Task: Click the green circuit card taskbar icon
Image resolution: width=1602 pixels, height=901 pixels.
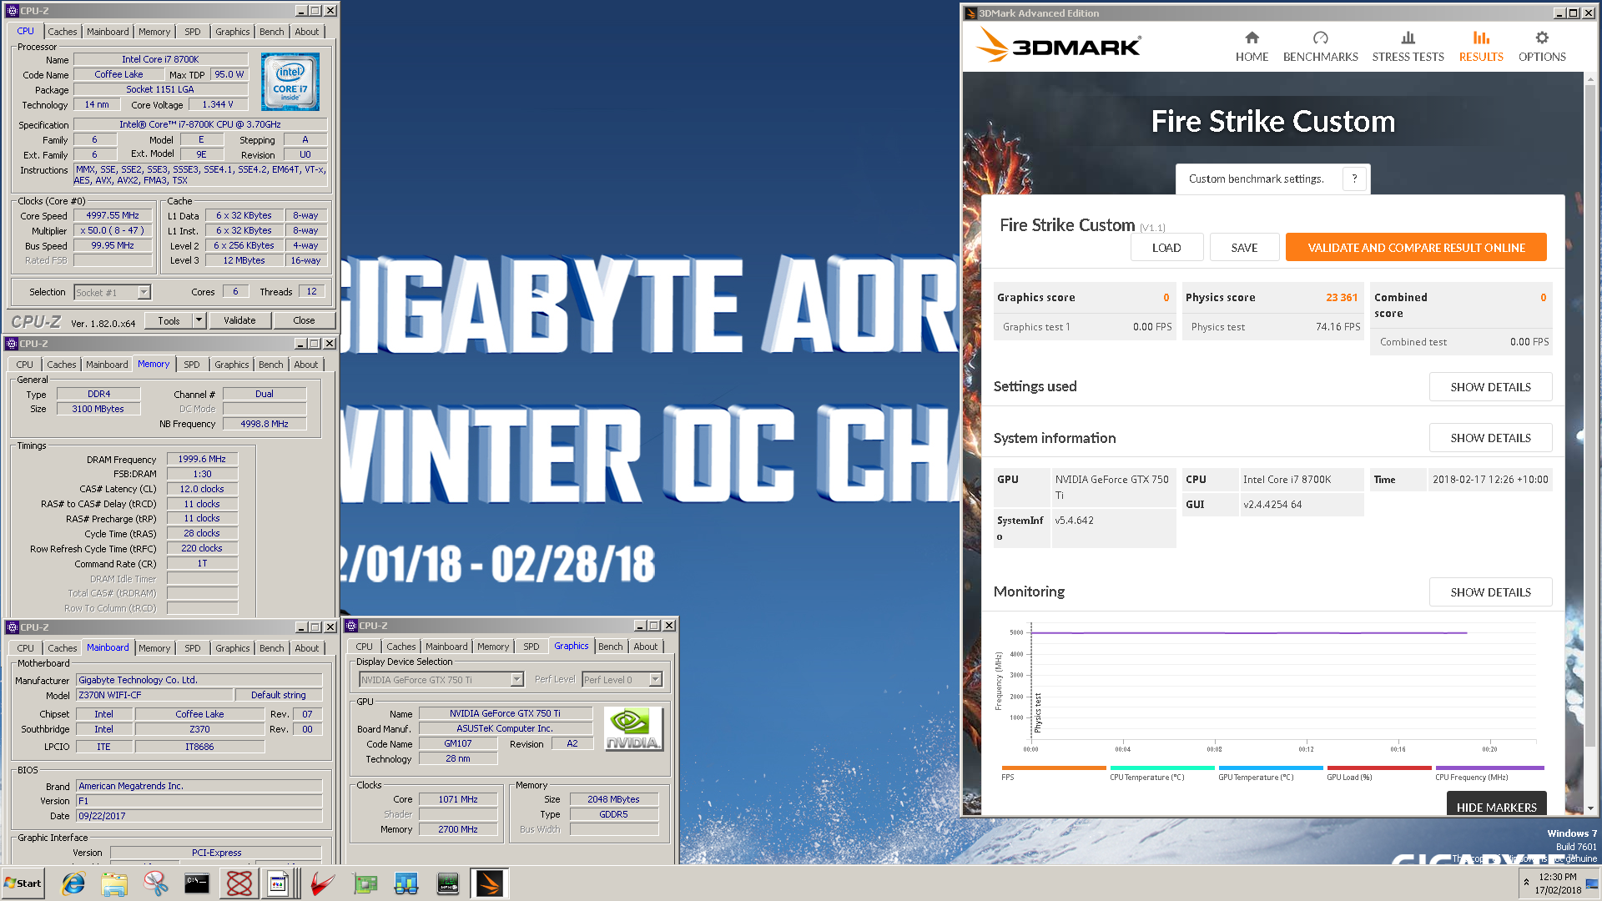Action: [365, 883]
